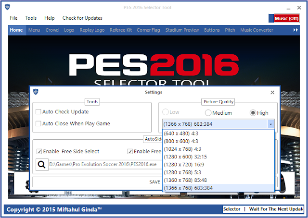The width and height of the screenshot is (308, 218).
Task: Click the SAVE button in Settings
Action: (155, 182)
